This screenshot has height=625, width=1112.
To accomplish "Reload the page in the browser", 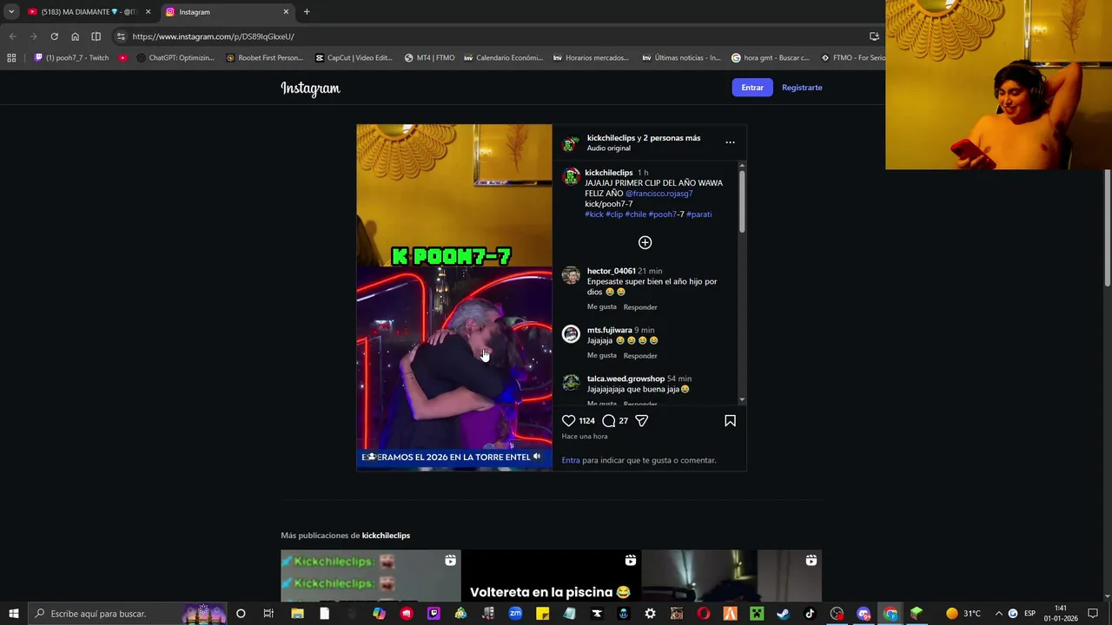I will [x=54, y=36].
